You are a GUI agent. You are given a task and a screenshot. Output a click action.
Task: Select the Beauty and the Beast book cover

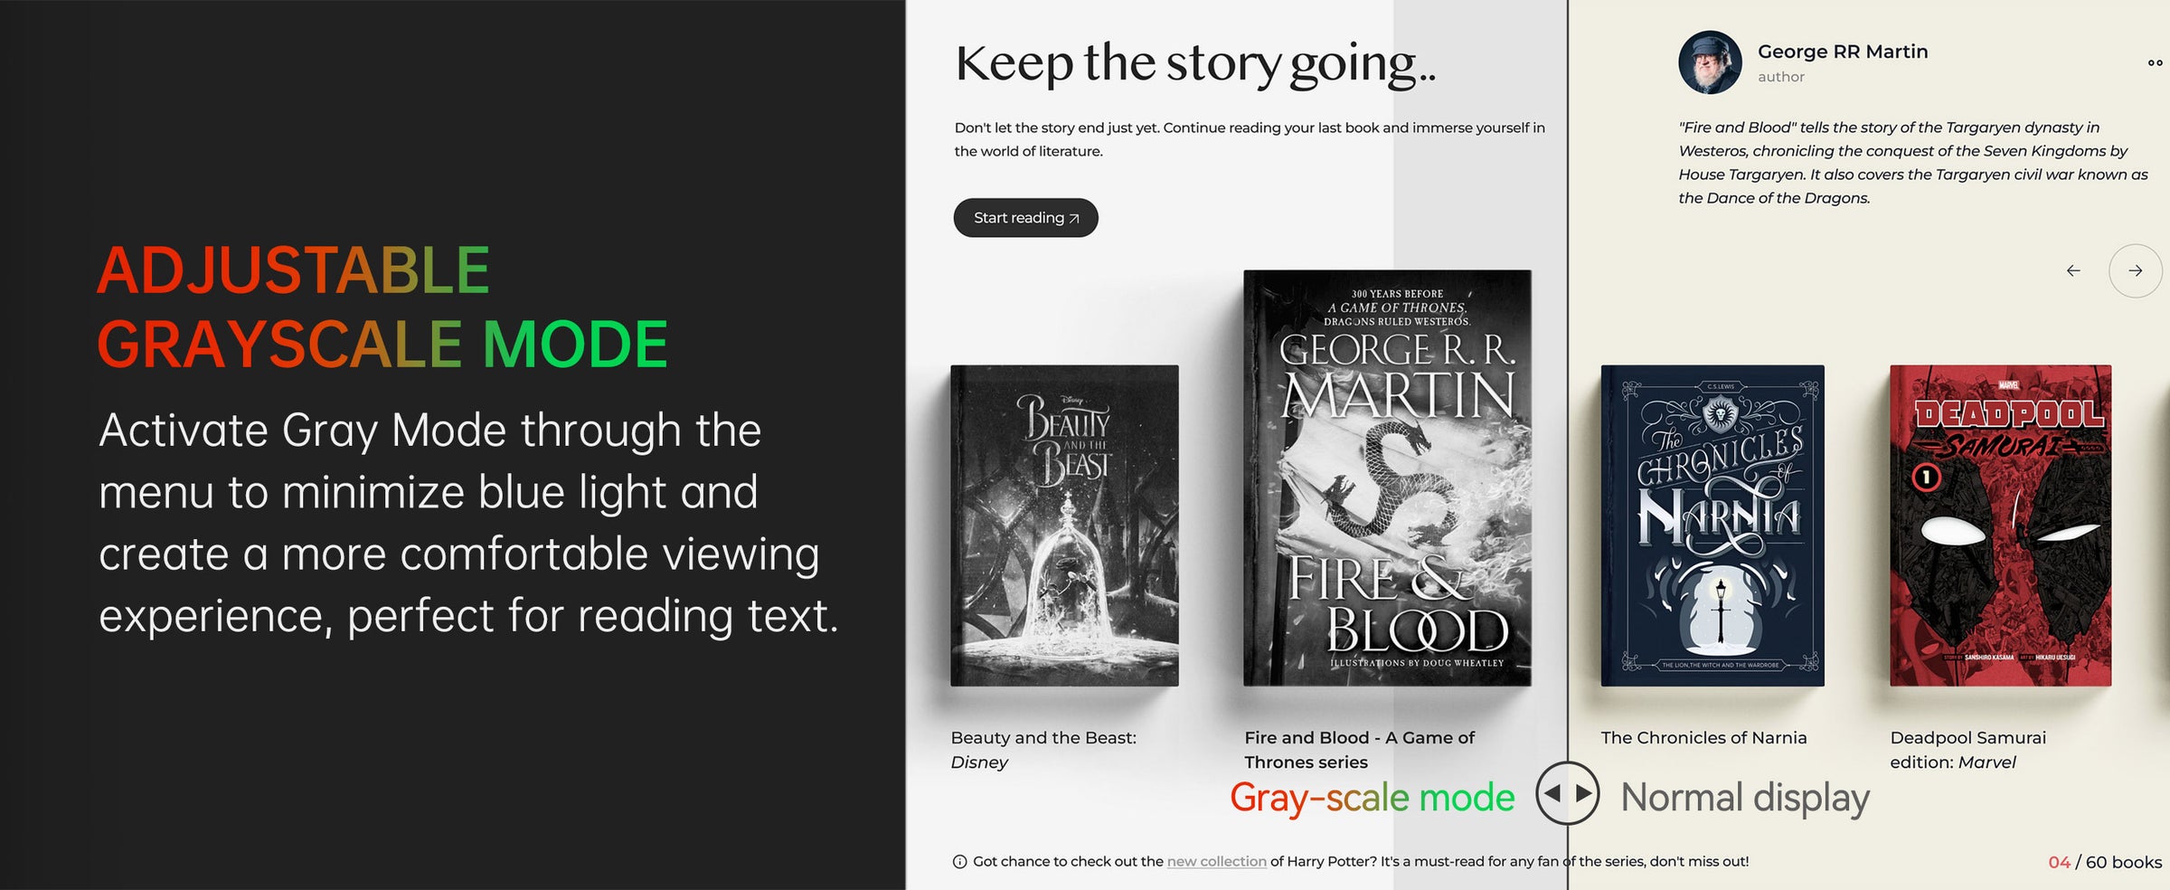tap(1064, 525)
